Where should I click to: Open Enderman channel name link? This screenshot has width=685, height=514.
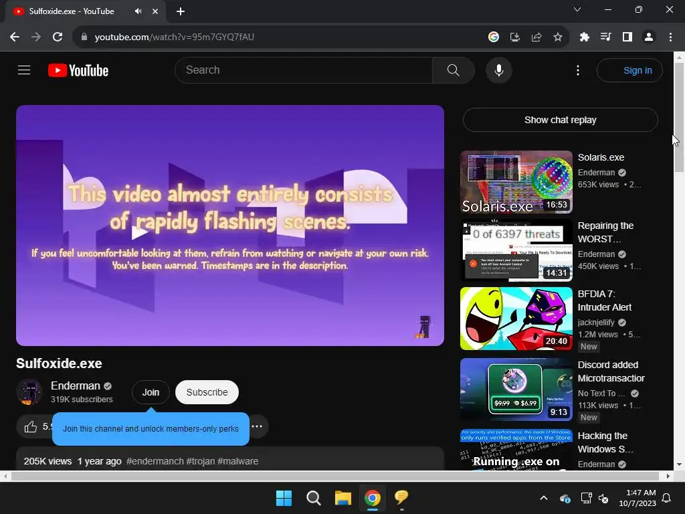75,386
